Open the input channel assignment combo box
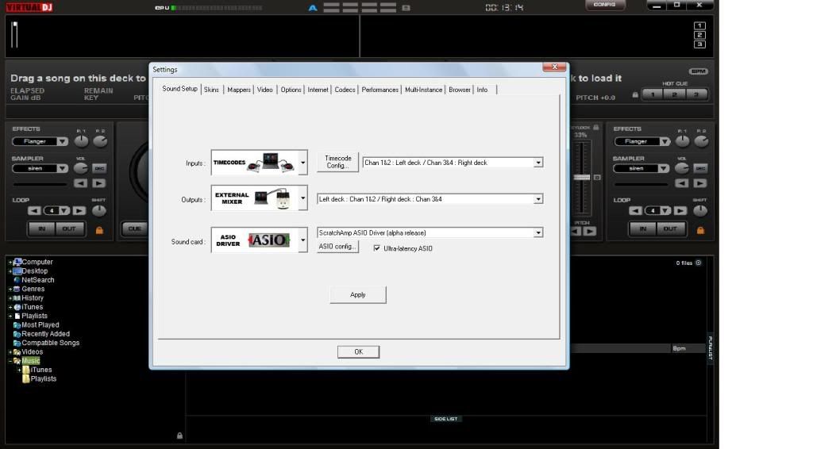Screen dimensions: 813x449 coord(453,163)
